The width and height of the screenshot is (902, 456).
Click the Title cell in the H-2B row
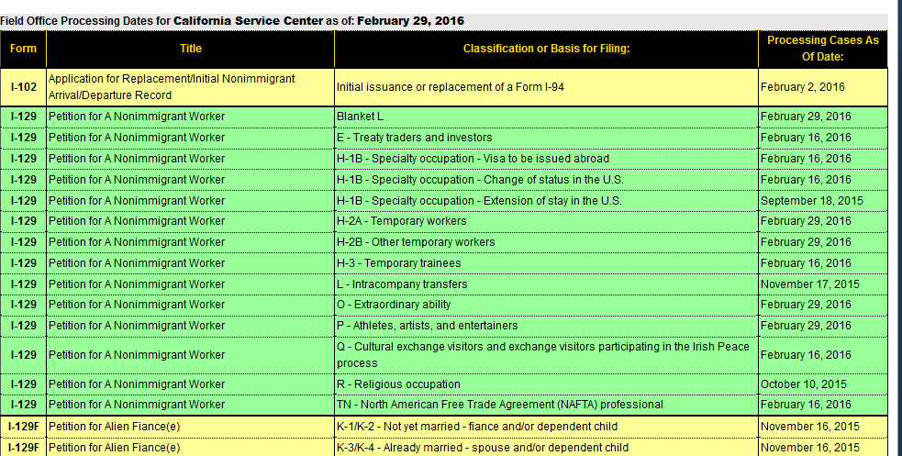pos(191,242)
